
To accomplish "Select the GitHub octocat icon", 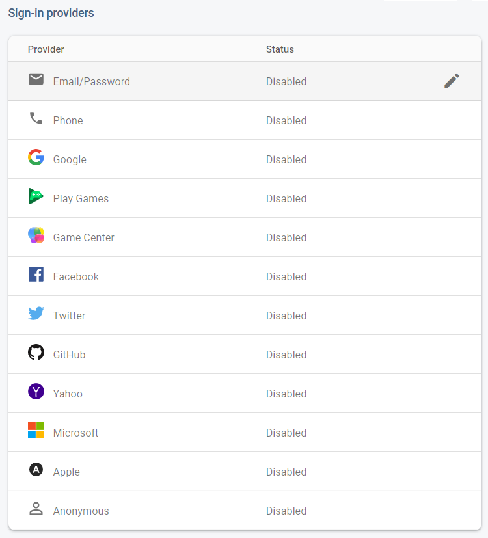I will pos(36,355).
